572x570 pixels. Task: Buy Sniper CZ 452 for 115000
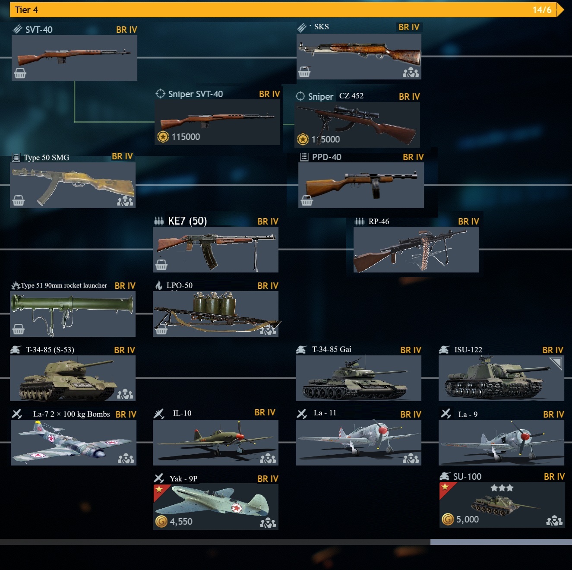tap(357, 125)
